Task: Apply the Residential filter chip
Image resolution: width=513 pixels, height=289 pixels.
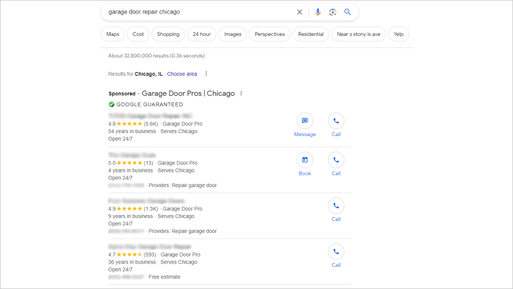Action: pos(310,34)
